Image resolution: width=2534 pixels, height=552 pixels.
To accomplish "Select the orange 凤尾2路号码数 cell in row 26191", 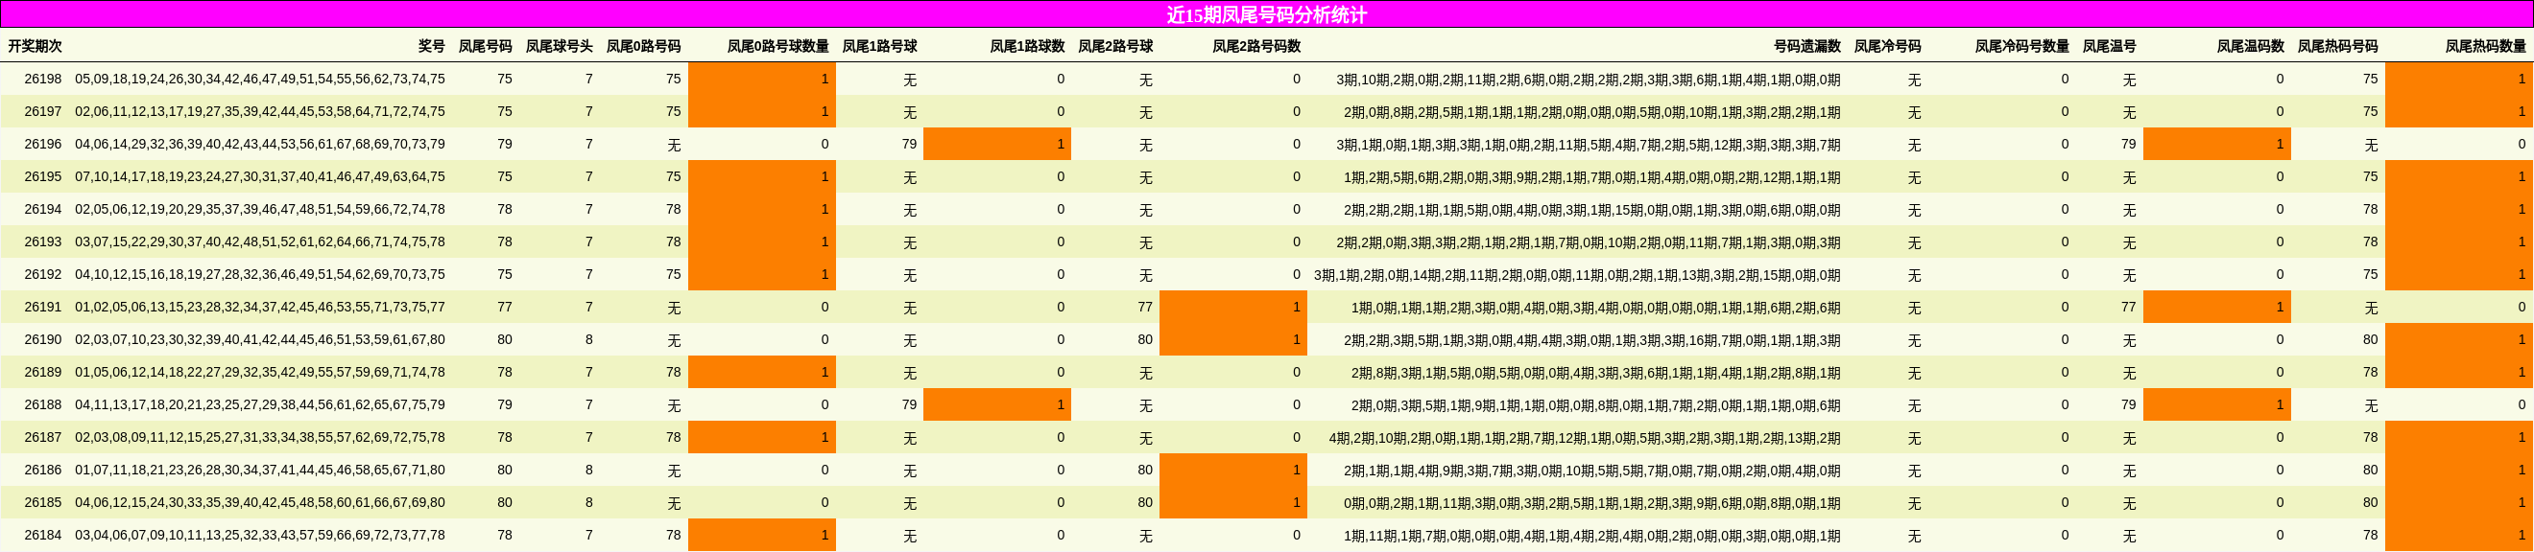I will tap(1233, 307).
